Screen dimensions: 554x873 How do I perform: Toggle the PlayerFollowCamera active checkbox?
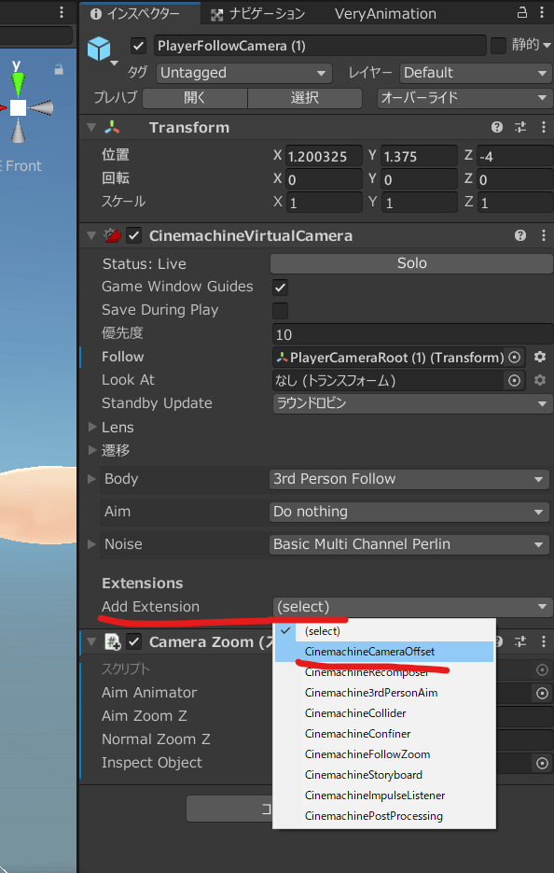coord(138,46)
